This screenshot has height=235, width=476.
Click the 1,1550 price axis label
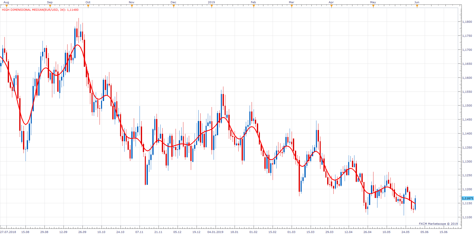click(x=467, y=92)
